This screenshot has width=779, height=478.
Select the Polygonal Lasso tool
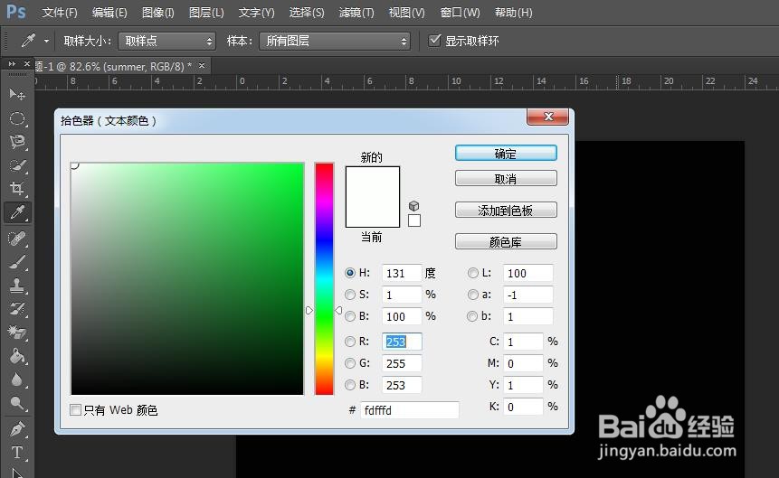(17, 142)
